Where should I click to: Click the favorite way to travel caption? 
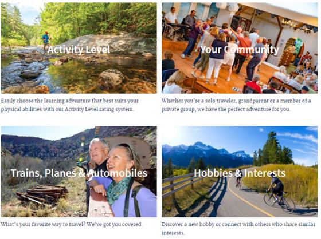72,224
